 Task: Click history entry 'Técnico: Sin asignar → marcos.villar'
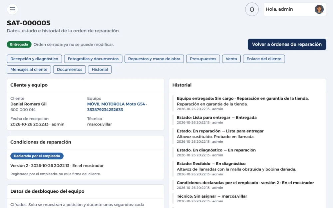click(212, 196)
